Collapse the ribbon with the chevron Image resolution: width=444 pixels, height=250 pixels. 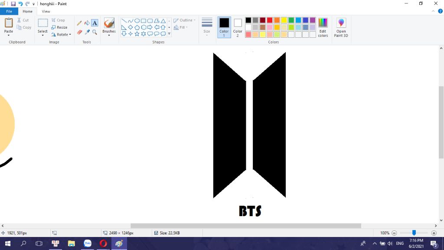pos(433,11)
